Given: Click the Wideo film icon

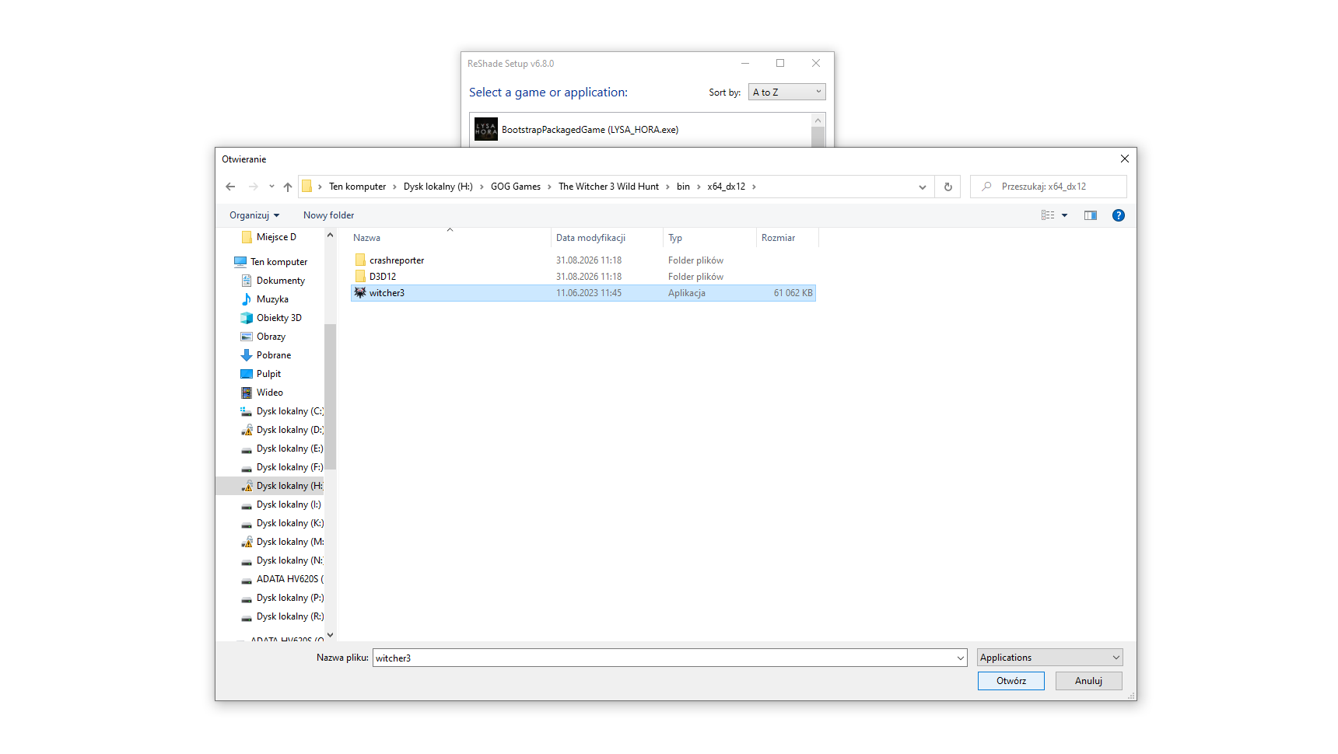Looking at the screenshot, I should [247, 393].
